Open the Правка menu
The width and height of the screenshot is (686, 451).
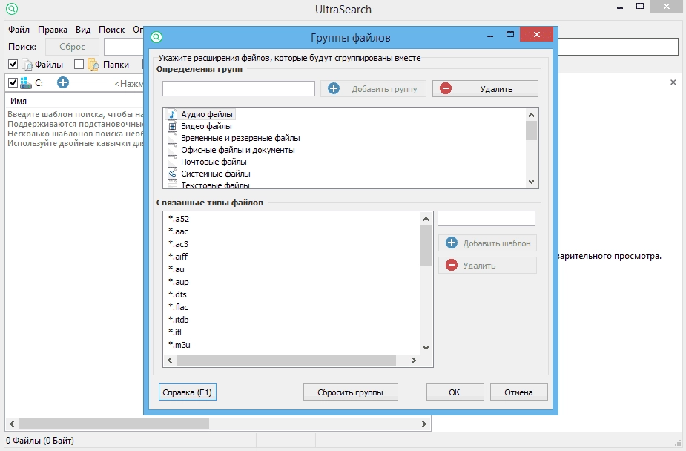53,30
